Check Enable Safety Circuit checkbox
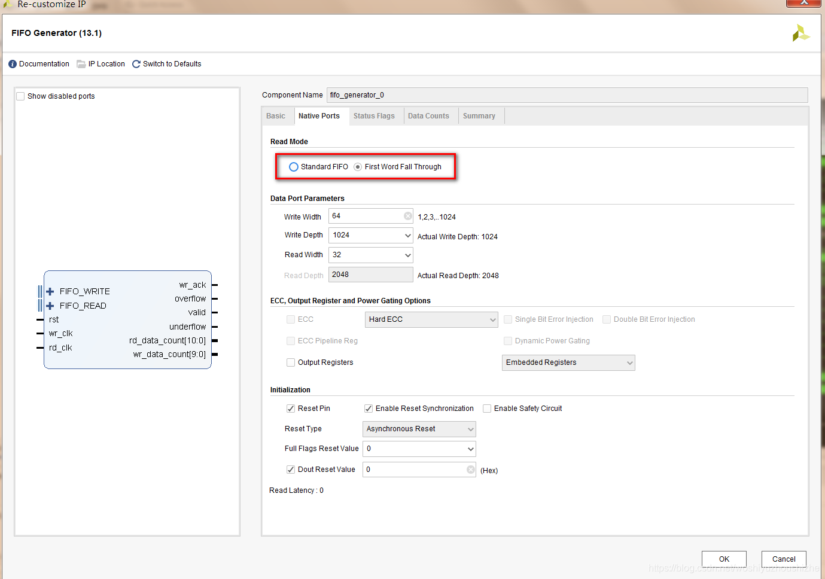This screenshot has width=825, height=579. tap(487, 409)
